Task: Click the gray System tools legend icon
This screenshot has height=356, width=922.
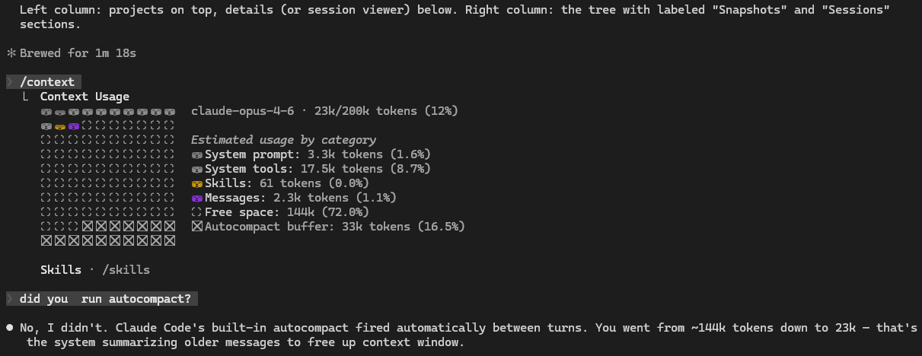Action: click(197, 169)
